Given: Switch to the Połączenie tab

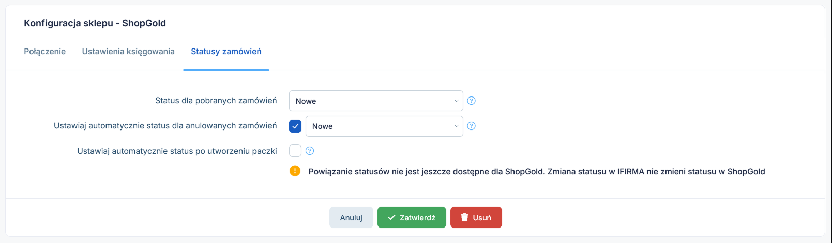Looking at the screenshot, I should (x=44, y=51).
